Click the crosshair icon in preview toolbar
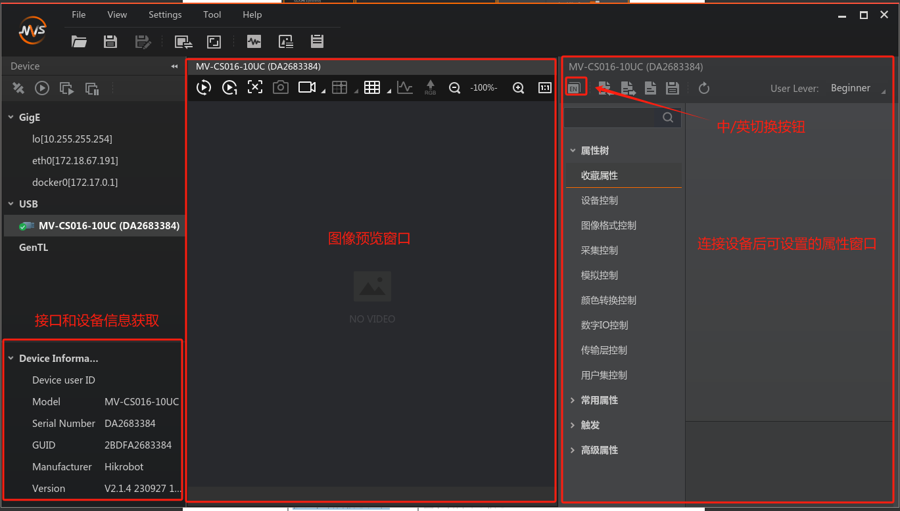The height and width of the screenshot is (511, 900). pyautogui.click(x=255, y=87)
